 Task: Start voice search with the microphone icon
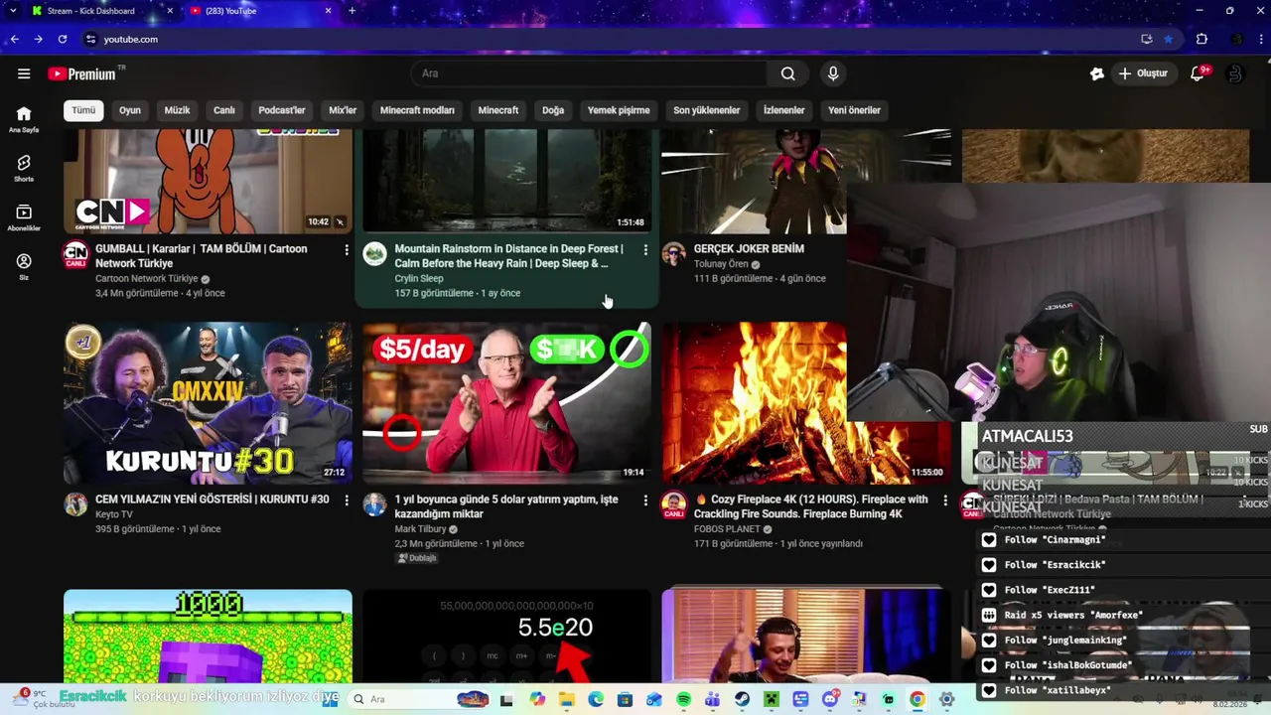pos(833,73)
